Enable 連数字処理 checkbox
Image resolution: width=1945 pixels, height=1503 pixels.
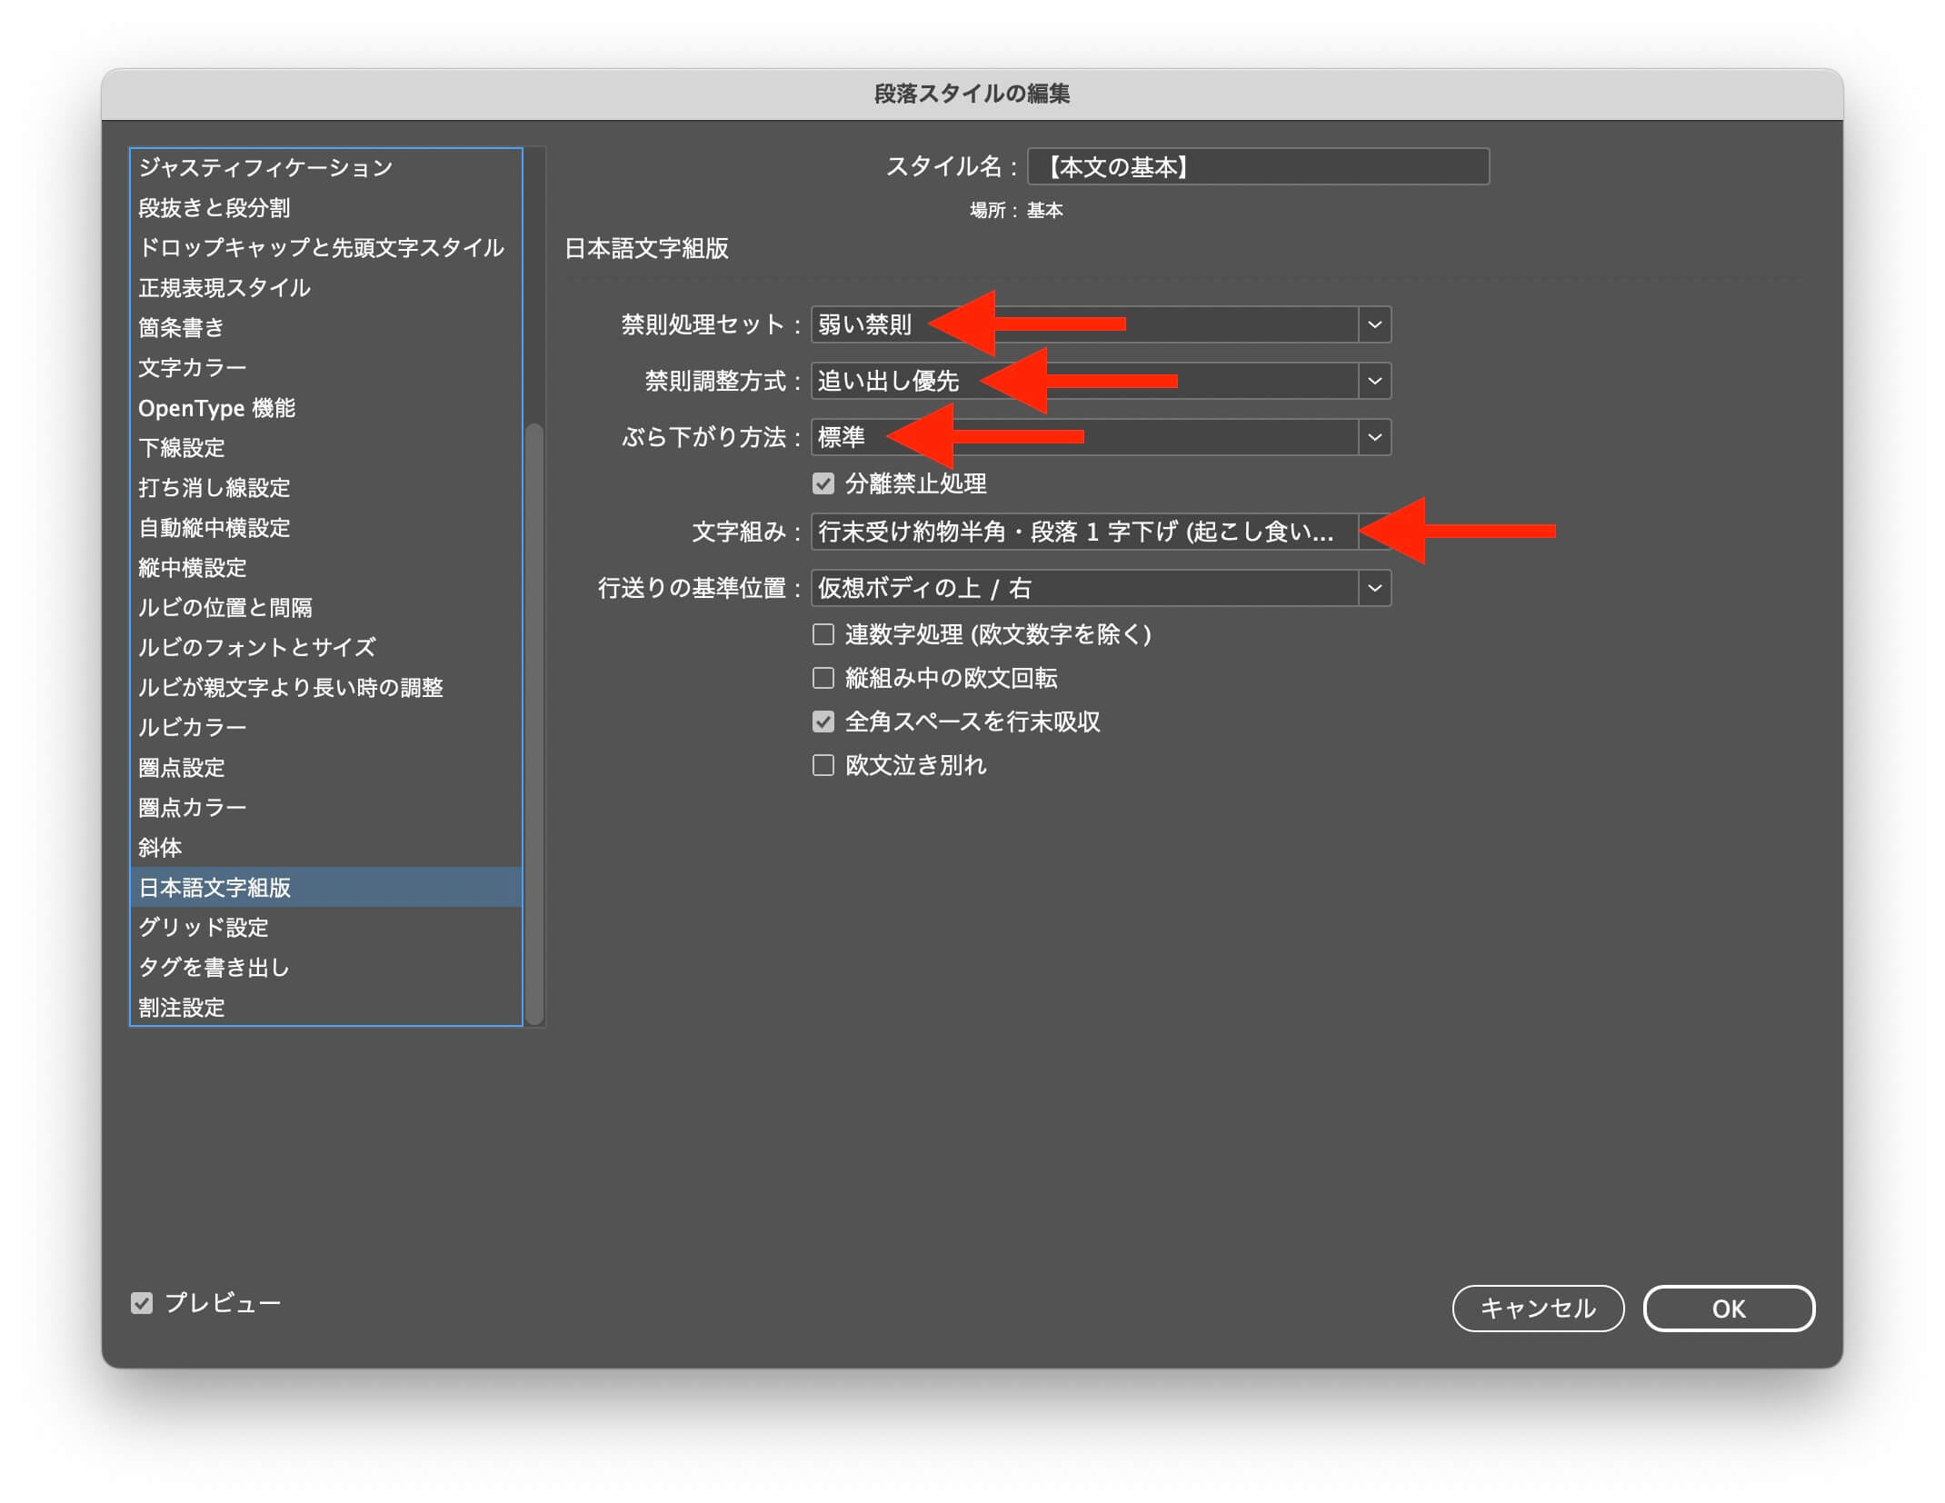(x=823, y=634)
